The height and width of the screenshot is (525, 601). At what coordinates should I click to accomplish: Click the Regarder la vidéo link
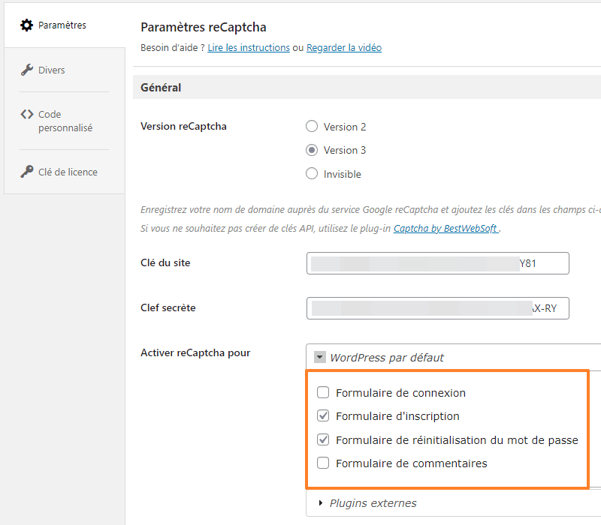[343, 47]
